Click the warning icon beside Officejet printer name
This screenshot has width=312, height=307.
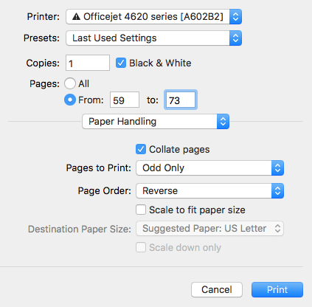pyautogui.click(x=76, y=17)
